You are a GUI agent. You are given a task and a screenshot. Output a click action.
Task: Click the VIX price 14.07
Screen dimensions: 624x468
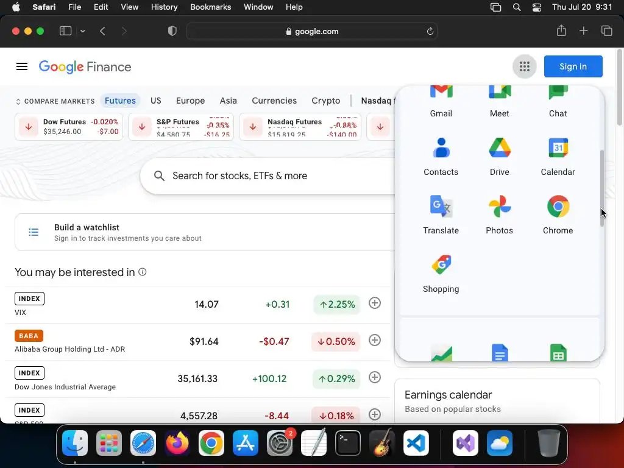(207, 305)
